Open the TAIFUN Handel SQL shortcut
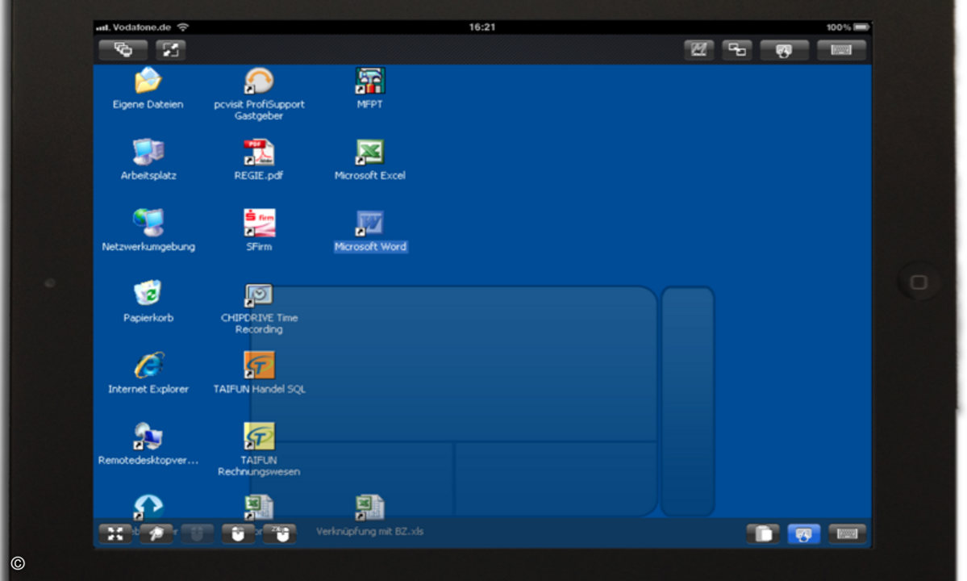This screenshot has width=967, height=581. (x=259, y=365)
